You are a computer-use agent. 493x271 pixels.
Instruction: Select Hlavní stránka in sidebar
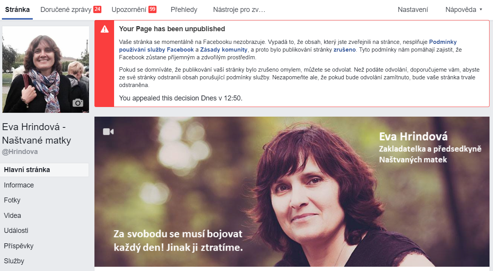pos(44,170)
